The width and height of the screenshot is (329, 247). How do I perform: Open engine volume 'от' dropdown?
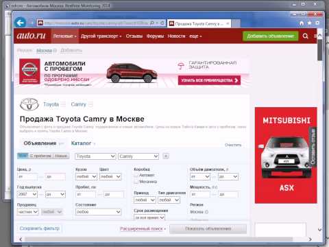point(200,176)
